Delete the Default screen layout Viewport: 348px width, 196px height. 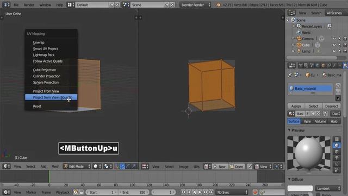(x=117, y=5)
